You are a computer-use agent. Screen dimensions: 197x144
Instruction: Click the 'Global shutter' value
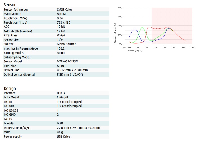point(66,44)
